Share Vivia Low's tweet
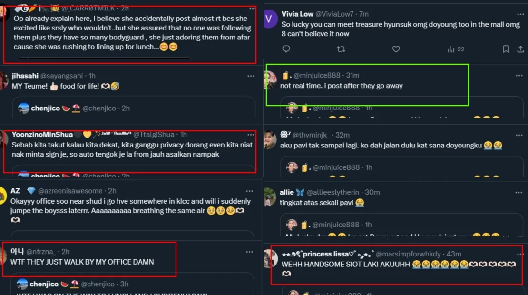This screenshot has width=528, height=295. 521,49
